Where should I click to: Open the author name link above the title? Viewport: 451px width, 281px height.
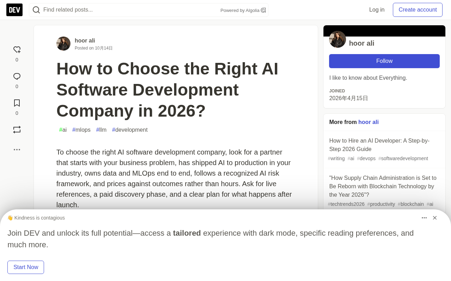click(85, 41)
